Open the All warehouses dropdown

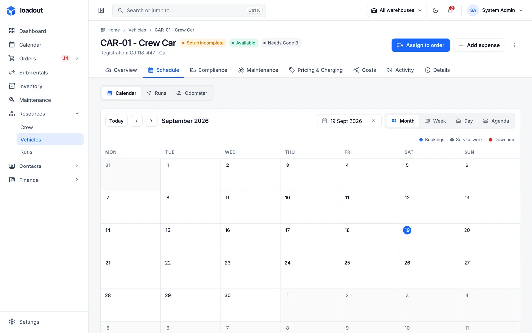(x=397, y=10)
